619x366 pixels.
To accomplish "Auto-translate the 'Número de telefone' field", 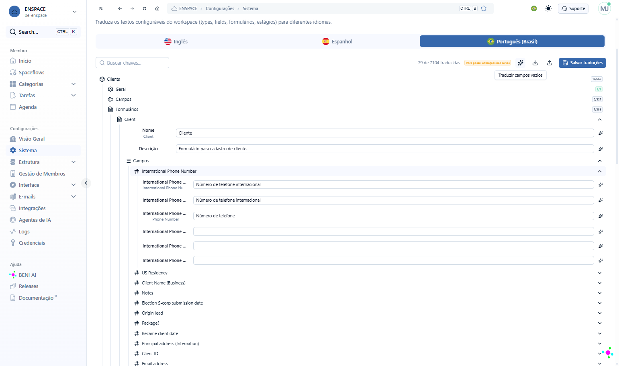I will click(601, 216).
